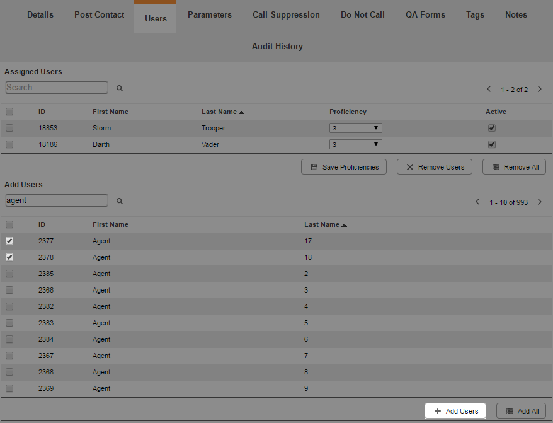Open the Do Not Call tab
553x423 pixels.
363,15
